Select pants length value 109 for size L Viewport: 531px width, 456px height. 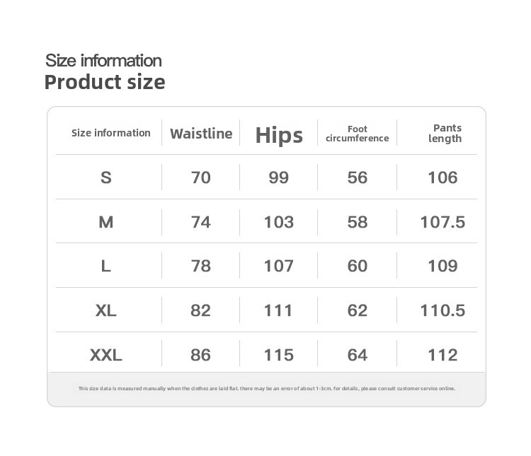click(442, 266)
